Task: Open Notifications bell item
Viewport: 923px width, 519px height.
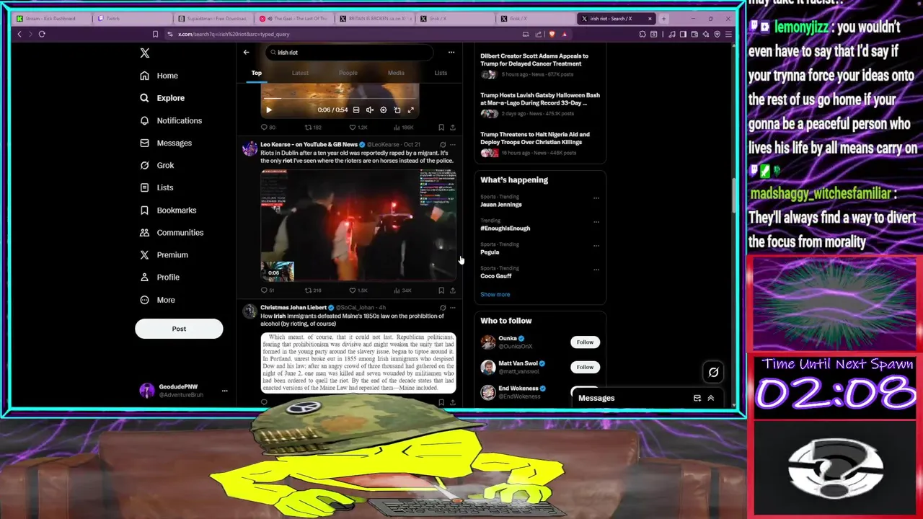Action: pos(172,120)
